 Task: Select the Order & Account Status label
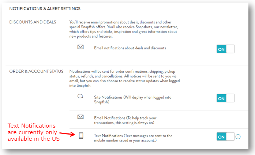click(36, 71)
